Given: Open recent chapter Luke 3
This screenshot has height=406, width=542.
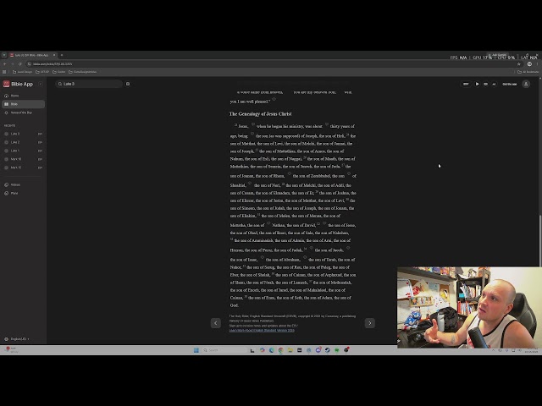Looking at the screenshot, I should [23, 134].
